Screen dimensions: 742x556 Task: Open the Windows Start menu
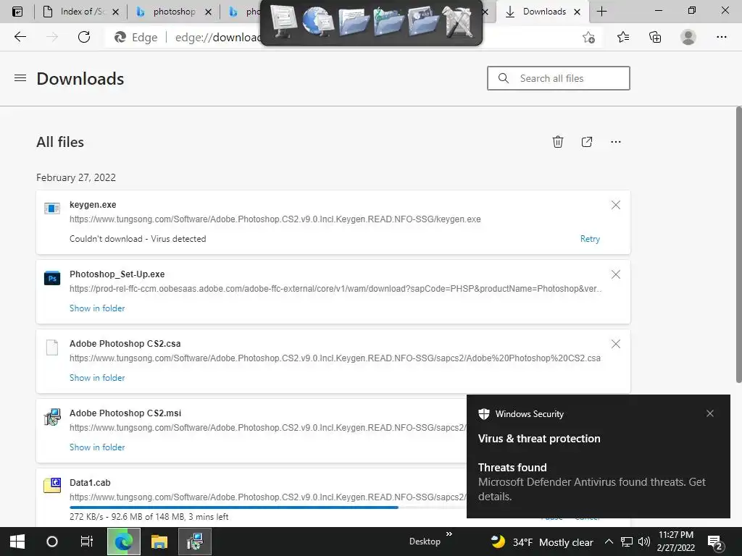click(x=17, y=542)
